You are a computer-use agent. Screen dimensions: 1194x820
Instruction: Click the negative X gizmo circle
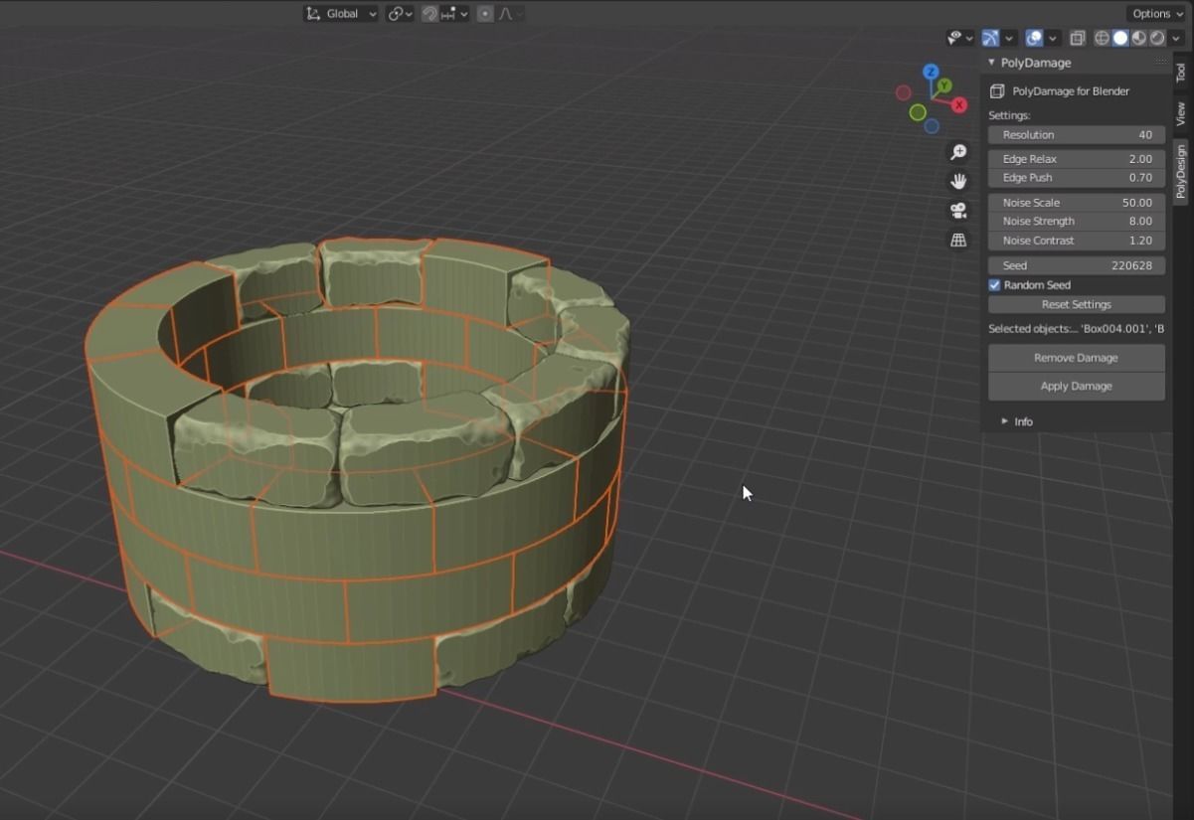tap(903, 92)
